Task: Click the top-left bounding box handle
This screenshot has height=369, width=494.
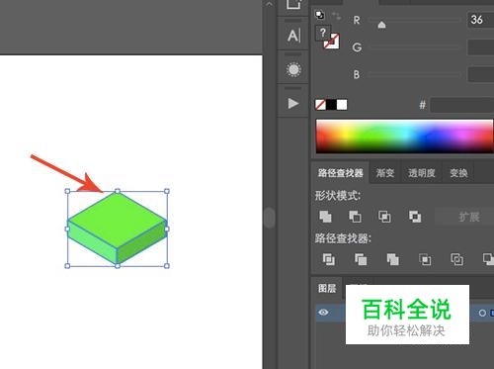Action: pos(67,191)
